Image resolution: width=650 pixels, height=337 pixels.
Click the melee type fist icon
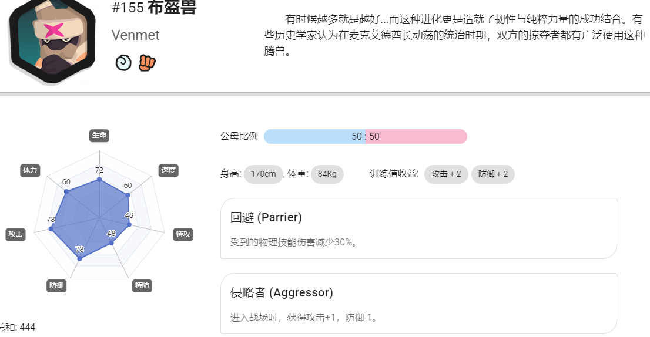146,63
